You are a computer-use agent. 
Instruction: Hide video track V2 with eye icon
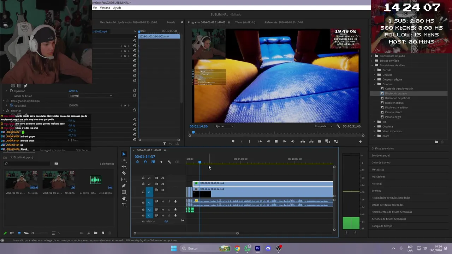pyautogui.click(x=163, y=184)
